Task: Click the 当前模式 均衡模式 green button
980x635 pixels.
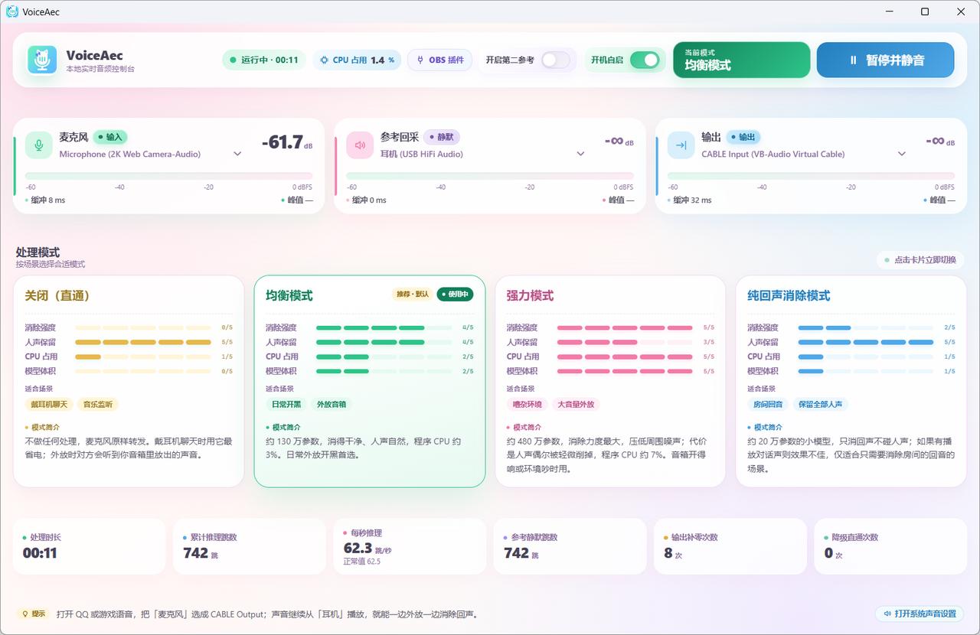Action: [x=741, y=60]
